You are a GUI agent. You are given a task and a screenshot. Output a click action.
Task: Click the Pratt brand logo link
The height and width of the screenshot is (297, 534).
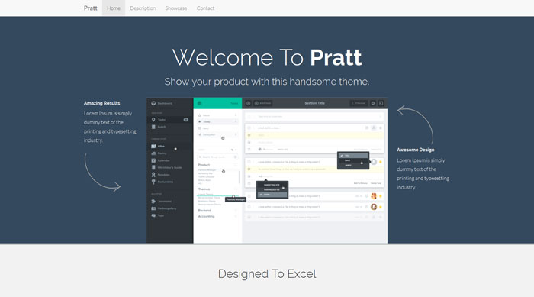pyautogui.click(x=90, y=8)
